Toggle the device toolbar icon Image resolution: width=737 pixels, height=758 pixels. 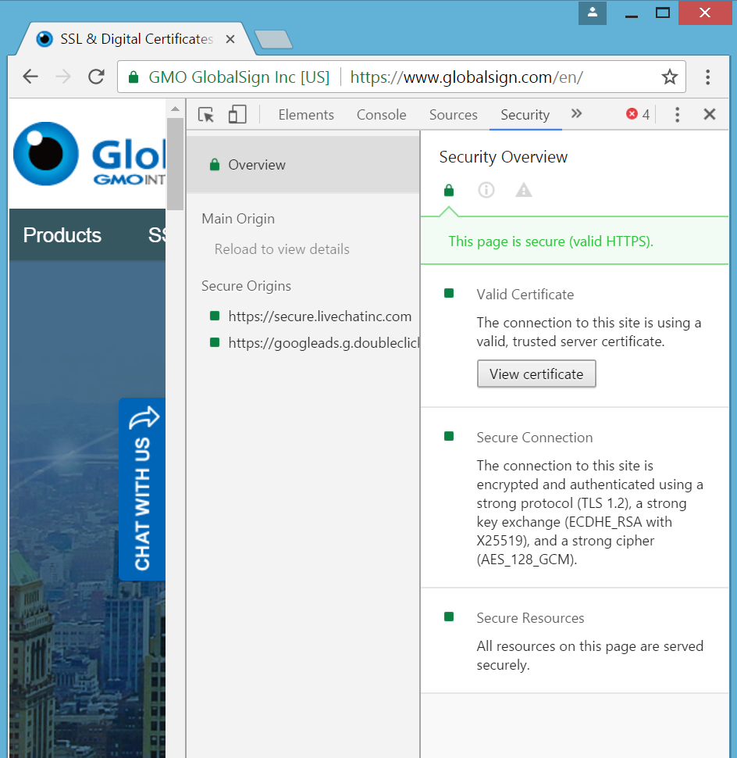(x=237, y=115)
